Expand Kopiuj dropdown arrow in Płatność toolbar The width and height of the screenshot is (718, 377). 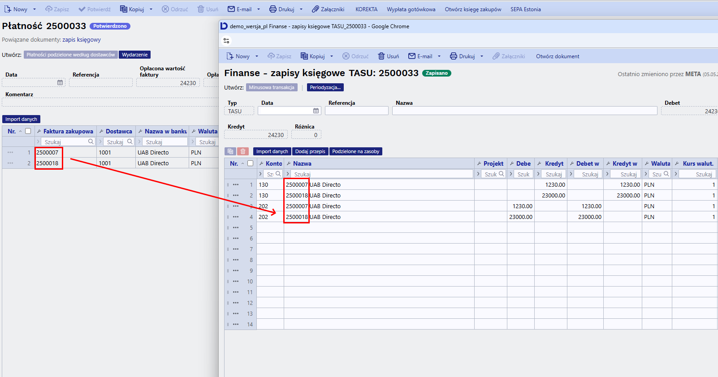[x=151, y=9]
